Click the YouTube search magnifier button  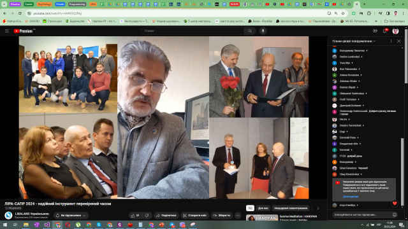point(250,31)
